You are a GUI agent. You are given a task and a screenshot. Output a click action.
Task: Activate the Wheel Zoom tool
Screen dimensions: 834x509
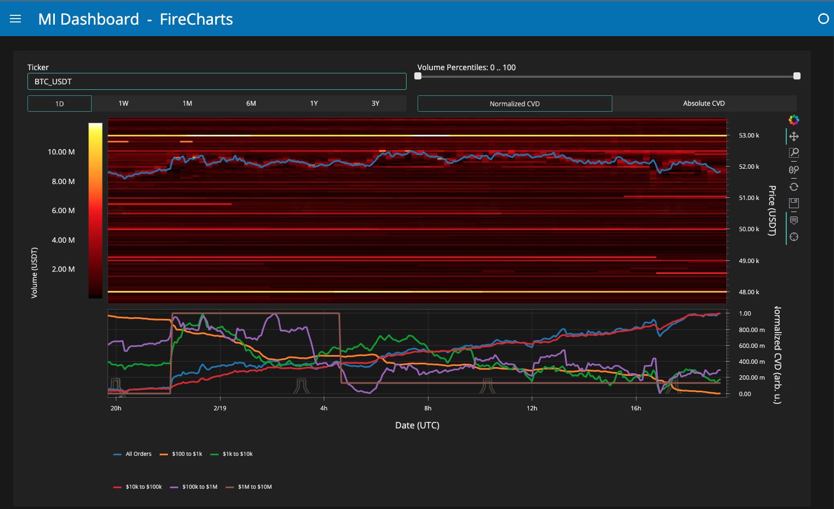[793, 170]
